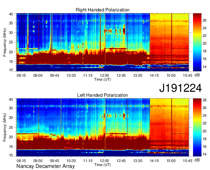Viewport: 210px width, 170px height.
Task: Click the 15:45 tick on Right Handed time axis
Action: (188, 75)
